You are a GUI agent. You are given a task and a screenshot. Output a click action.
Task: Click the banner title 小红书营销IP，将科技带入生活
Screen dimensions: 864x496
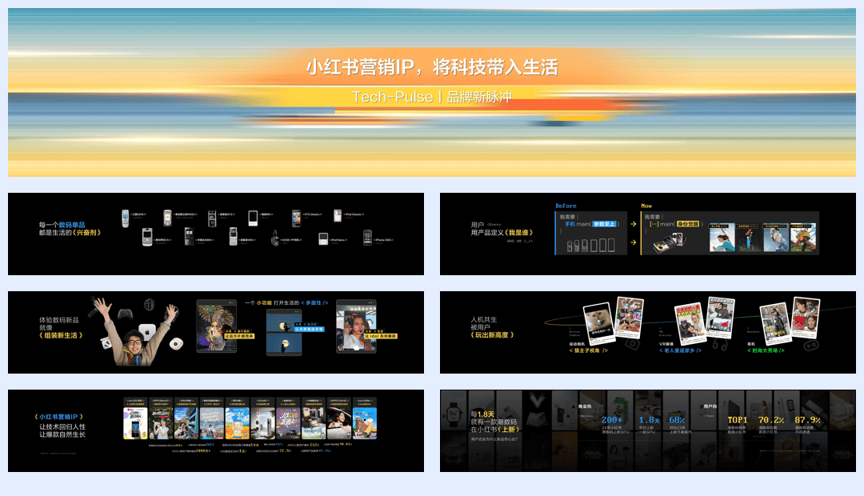(432, 67)
